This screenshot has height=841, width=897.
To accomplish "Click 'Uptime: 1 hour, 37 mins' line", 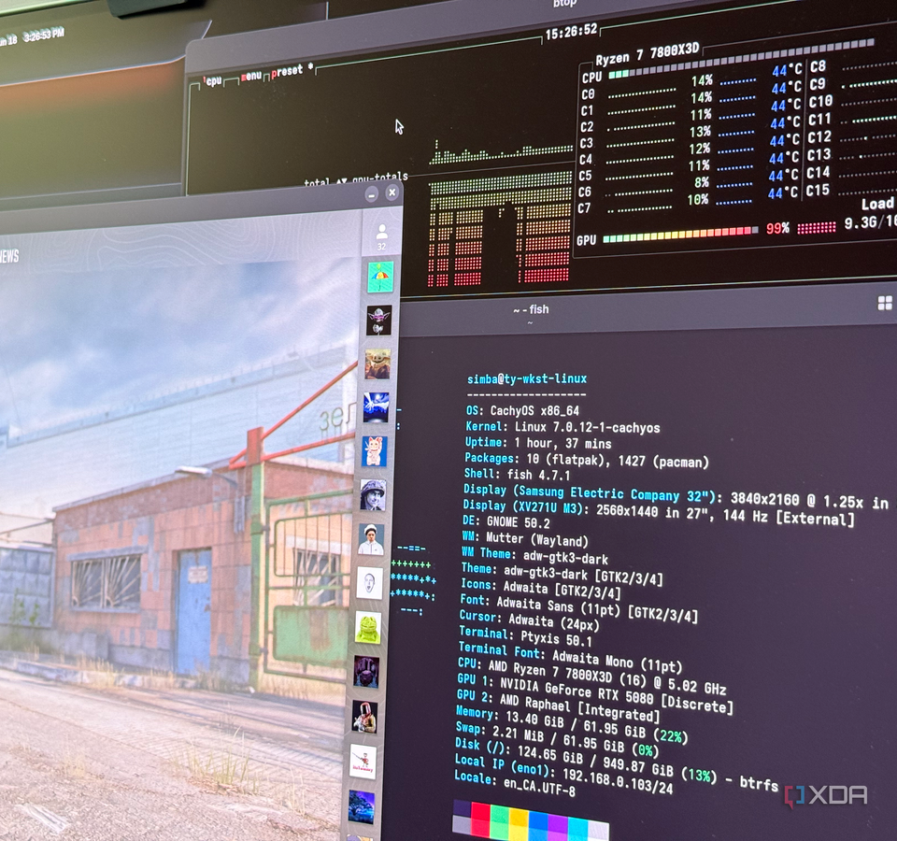I will [538, 443].
